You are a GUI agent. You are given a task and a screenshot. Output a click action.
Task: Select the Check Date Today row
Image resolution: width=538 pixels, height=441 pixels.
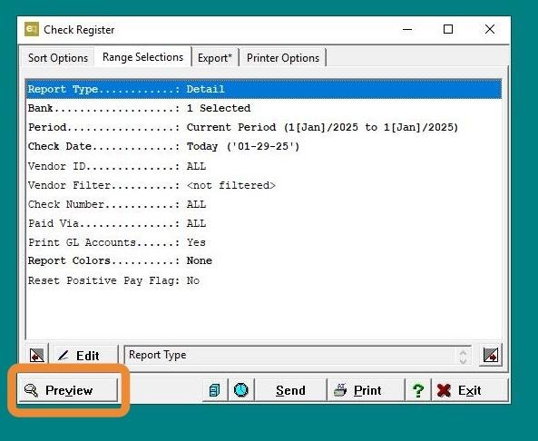(263, 146)
